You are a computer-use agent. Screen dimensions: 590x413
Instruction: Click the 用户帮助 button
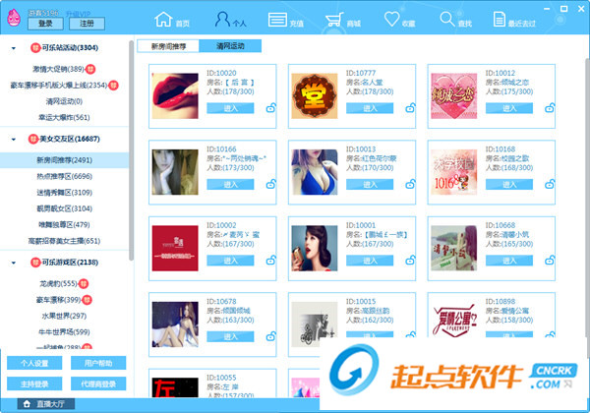click(x=98, y=363)
